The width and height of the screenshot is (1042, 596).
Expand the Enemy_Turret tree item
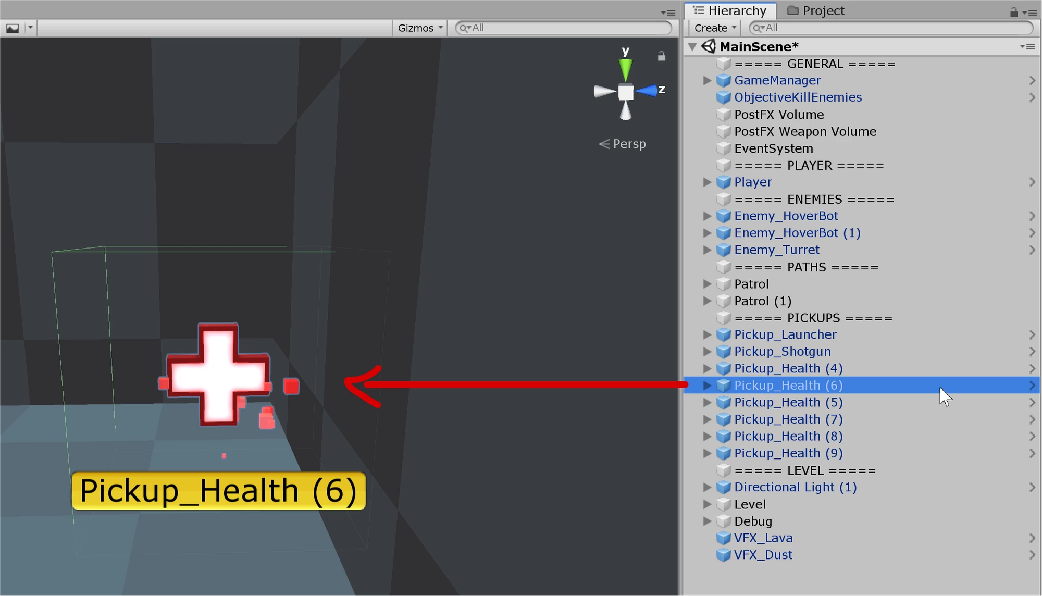(707, 250)
